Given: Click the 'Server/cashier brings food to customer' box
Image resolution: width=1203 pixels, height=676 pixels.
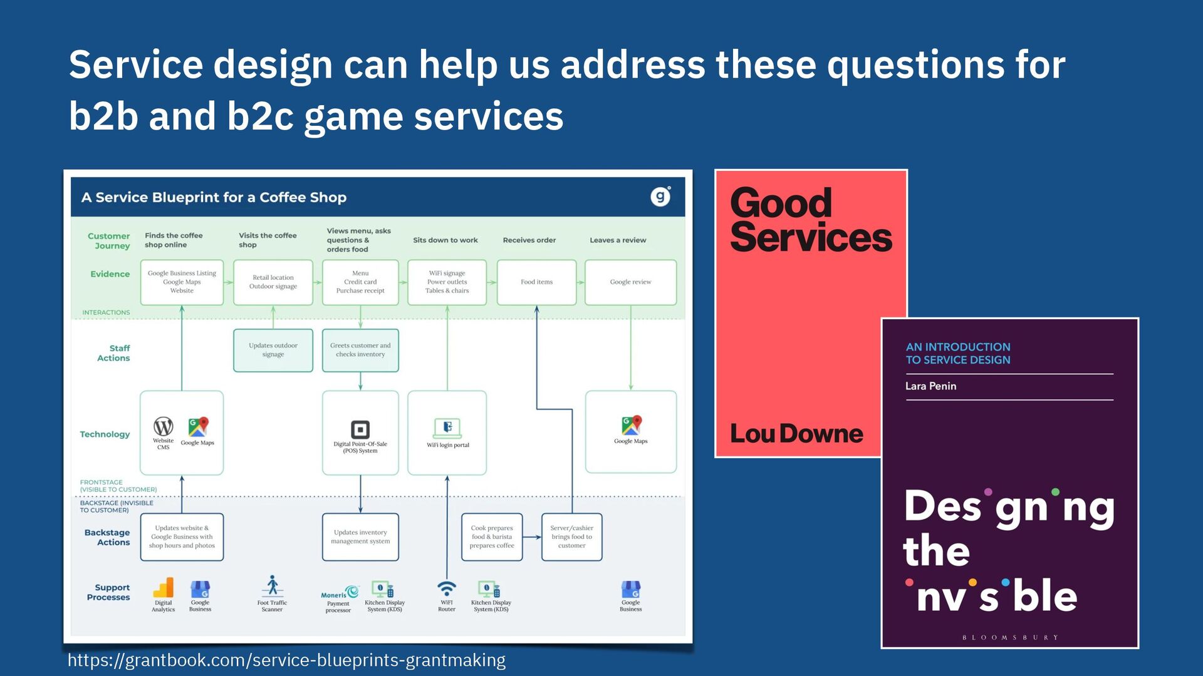Looking at the screenshot, I should [572, 537].
